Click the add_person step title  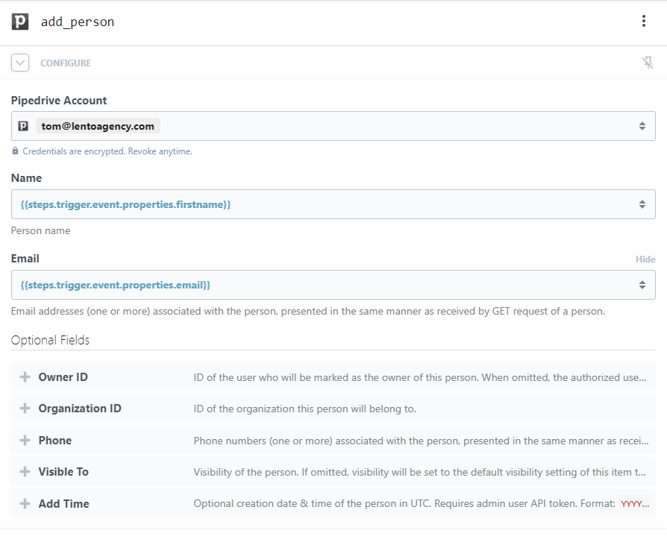point(78,22)
